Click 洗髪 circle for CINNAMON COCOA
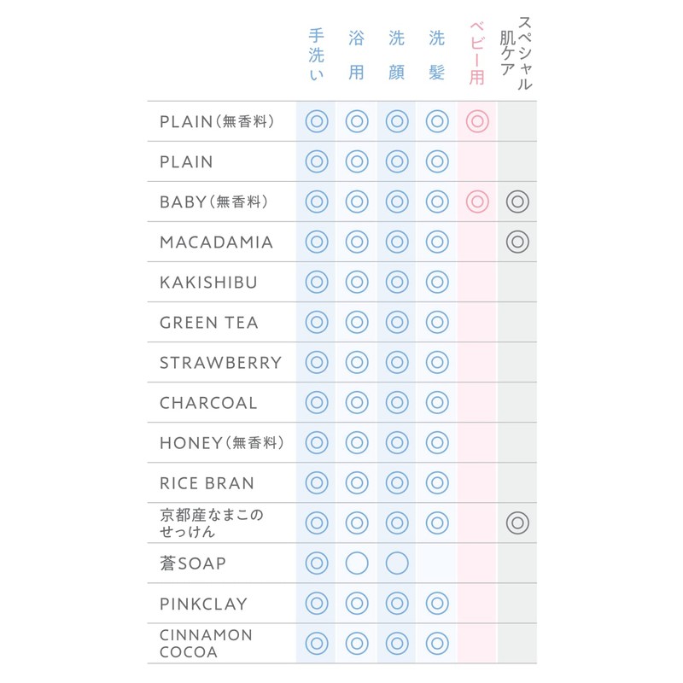 [437, 643]
